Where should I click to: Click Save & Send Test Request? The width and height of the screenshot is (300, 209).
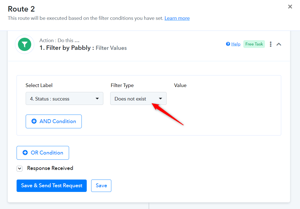click(52, 186)
